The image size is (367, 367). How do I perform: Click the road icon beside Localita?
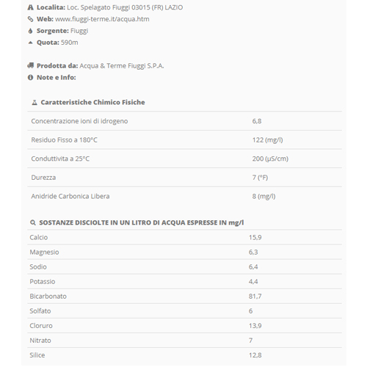[30, 7]
